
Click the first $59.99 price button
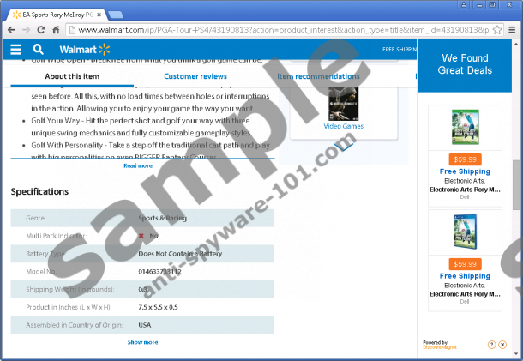[465, 159]
